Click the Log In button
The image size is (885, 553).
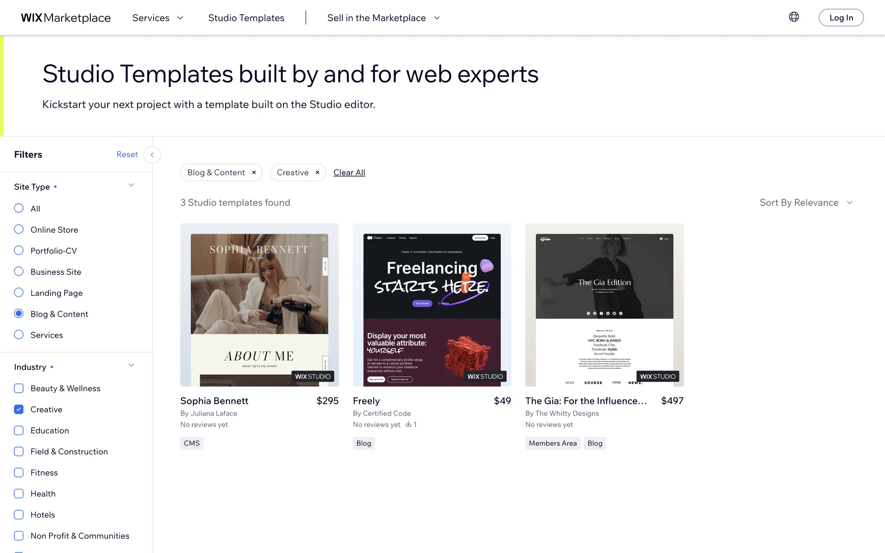(841, 18)
